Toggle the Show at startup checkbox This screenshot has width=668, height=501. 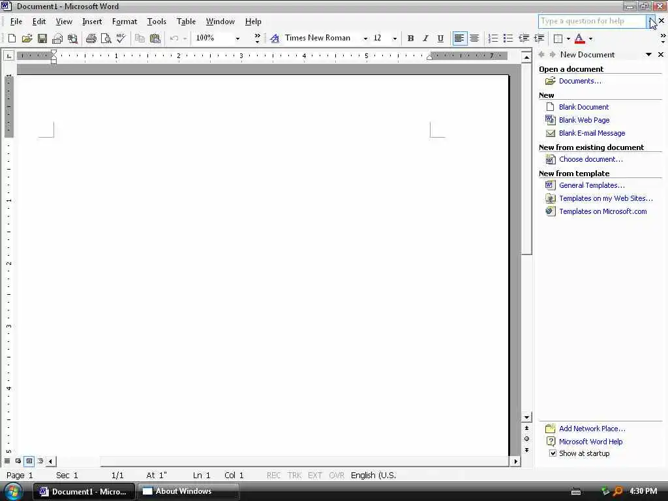(x=553, y=453)
